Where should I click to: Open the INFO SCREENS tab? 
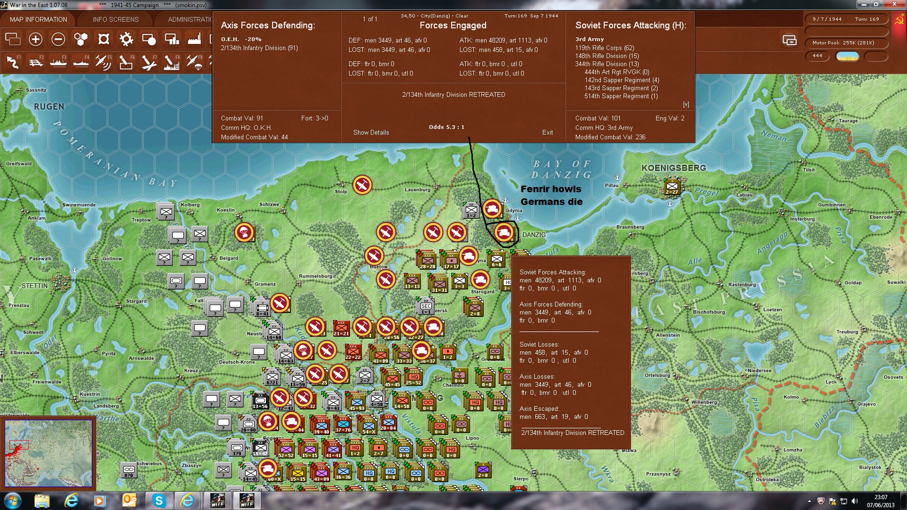(116, 19)
